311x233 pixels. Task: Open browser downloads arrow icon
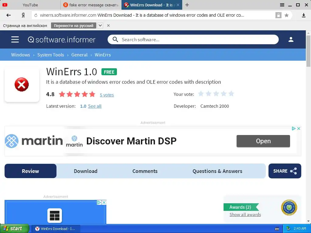click(303, 15)
